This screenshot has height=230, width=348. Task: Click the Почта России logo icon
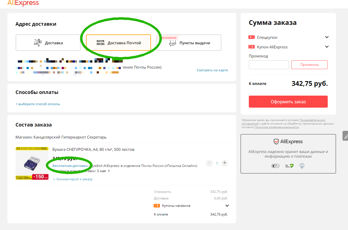[x=101, y=43]
